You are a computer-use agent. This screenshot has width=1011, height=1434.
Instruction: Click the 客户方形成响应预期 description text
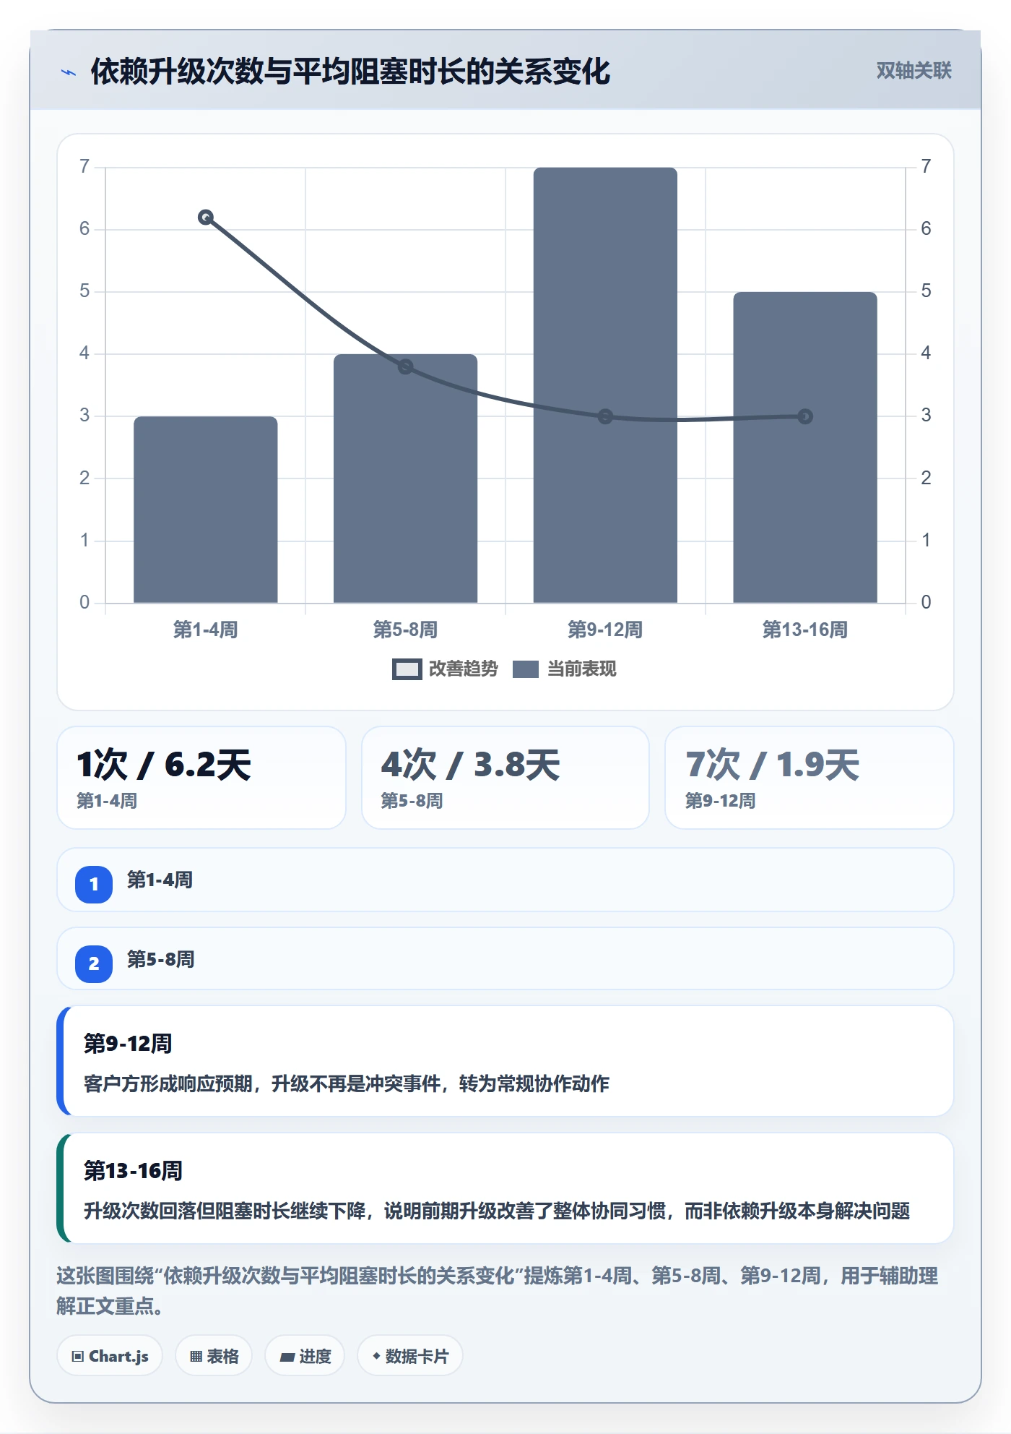[347, 1083]
